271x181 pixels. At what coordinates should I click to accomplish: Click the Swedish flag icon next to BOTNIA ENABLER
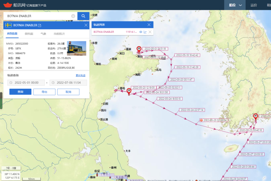[x=8, y=25]
